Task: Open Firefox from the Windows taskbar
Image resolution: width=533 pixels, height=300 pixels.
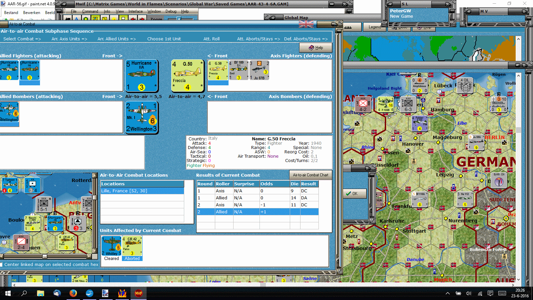Action: [x=73, y=293]
